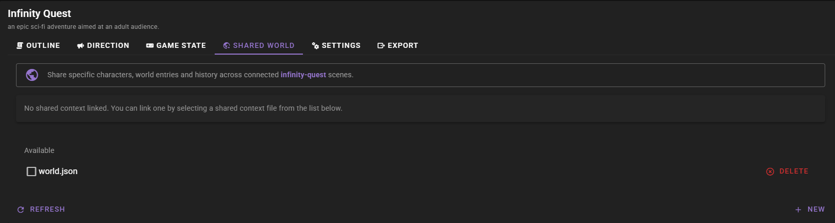Click the circular arrow refresh icon
The image size is (835, 223).
point(21,210)
